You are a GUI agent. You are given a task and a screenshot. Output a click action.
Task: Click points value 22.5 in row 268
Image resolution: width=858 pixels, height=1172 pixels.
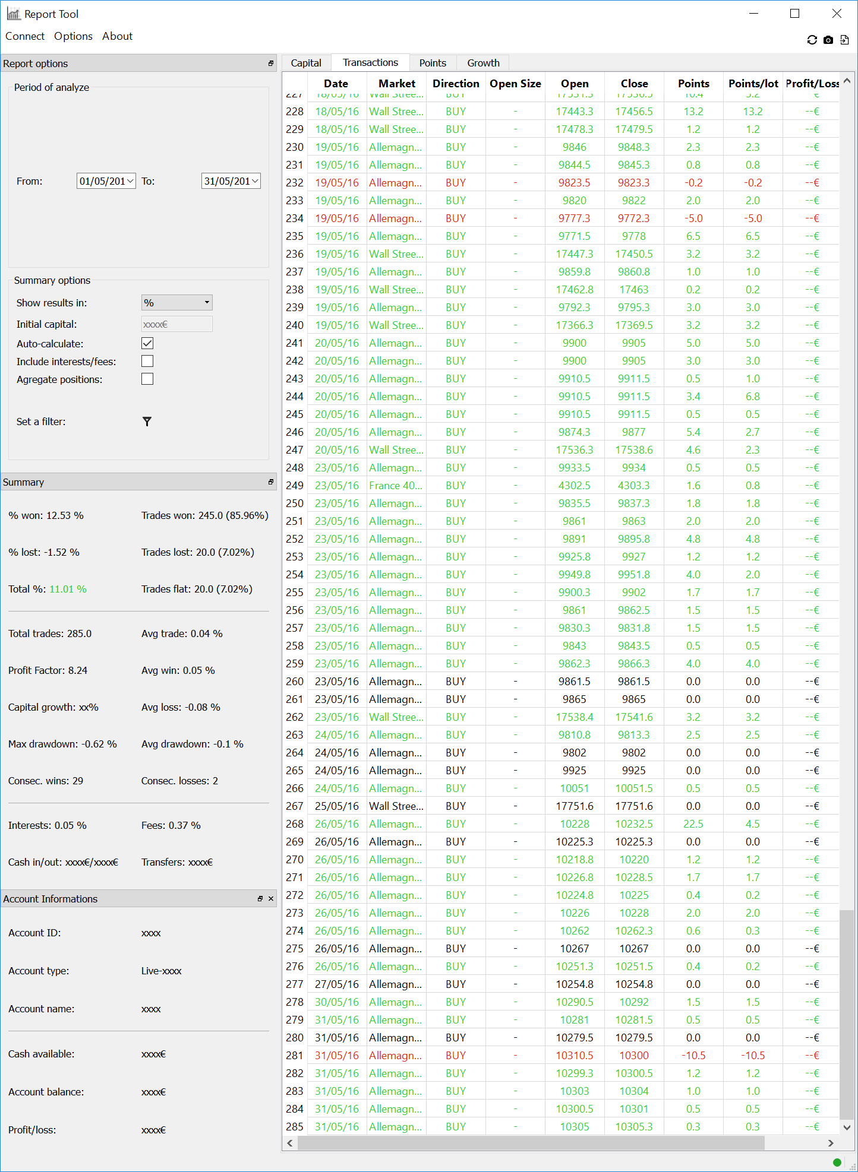pos(693,824)
